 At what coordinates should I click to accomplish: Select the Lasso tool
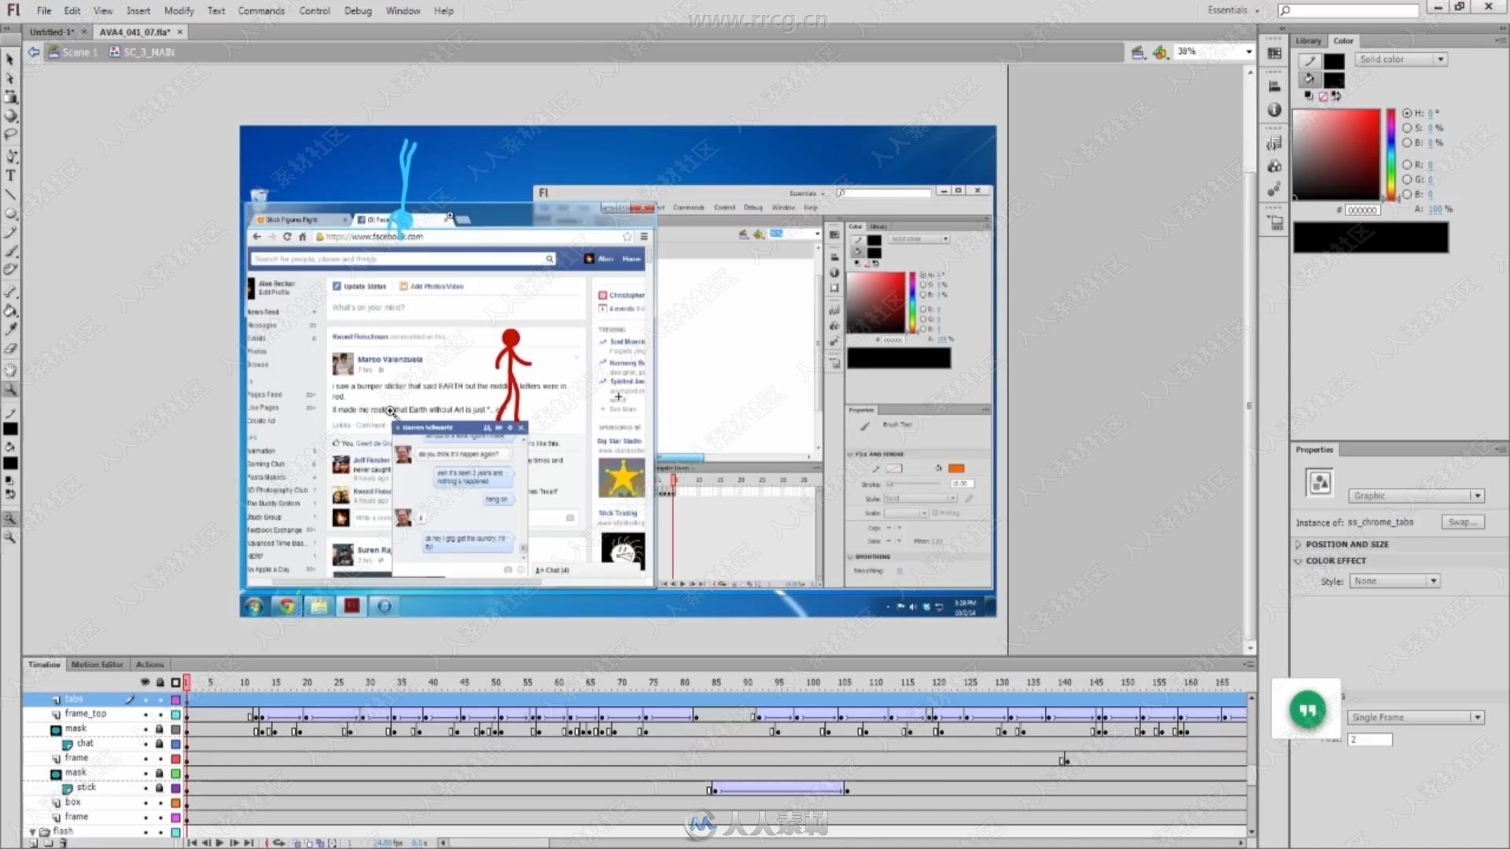click(x=10, y=134)
